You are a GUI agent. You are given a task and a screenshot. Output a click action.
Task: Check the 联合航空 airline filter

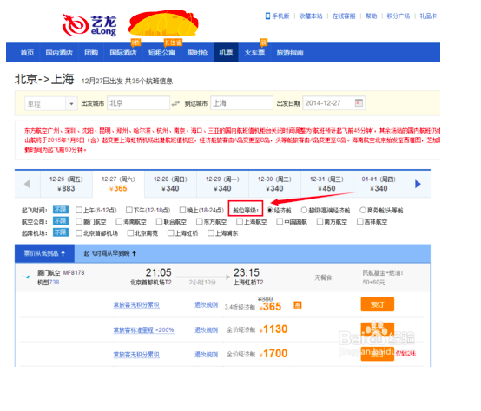coord(159,221)
